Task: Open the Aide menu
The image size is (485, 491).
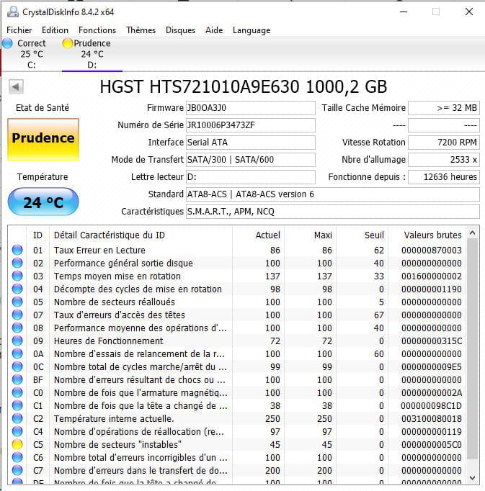Action: click(x=214, y=30)
